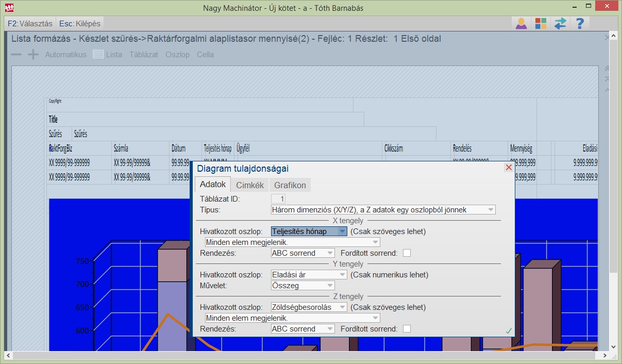Close the Diagram tulajdonságai dialog
This screenshot has height=364, width=622.
point(509,168)
